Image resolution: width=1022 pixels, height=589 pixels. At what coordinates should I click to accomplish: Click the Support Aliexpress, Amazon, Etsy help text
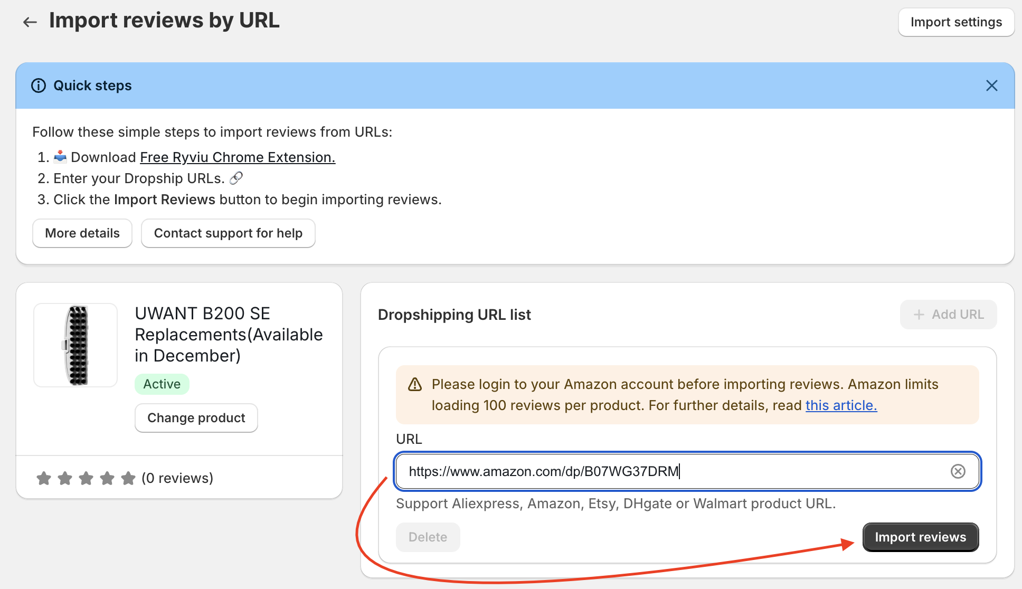[616, 503]
